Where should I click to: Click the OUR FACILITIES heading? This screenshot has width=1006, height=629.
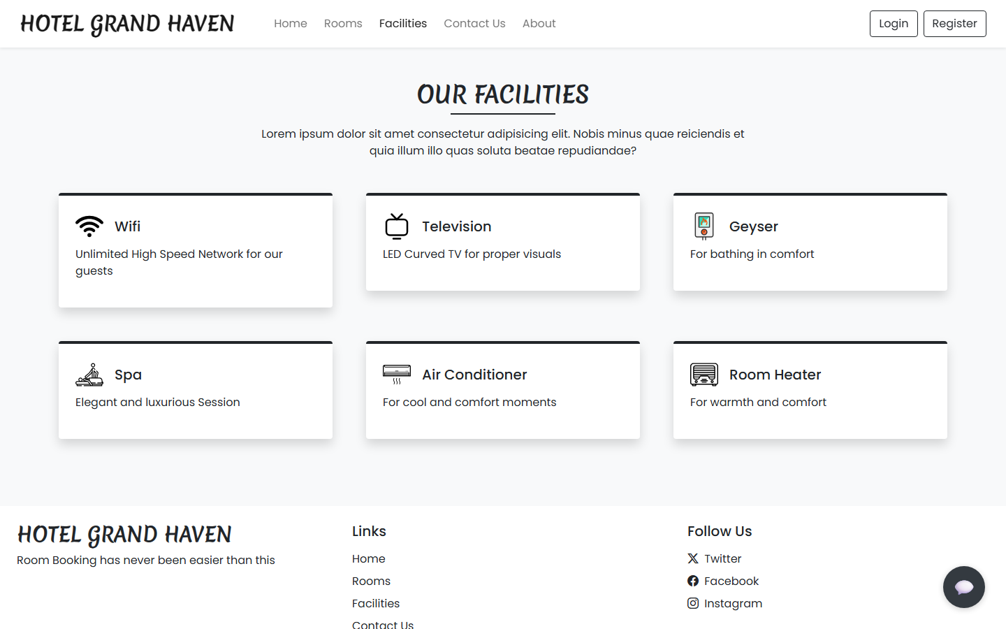click(503, 94)
